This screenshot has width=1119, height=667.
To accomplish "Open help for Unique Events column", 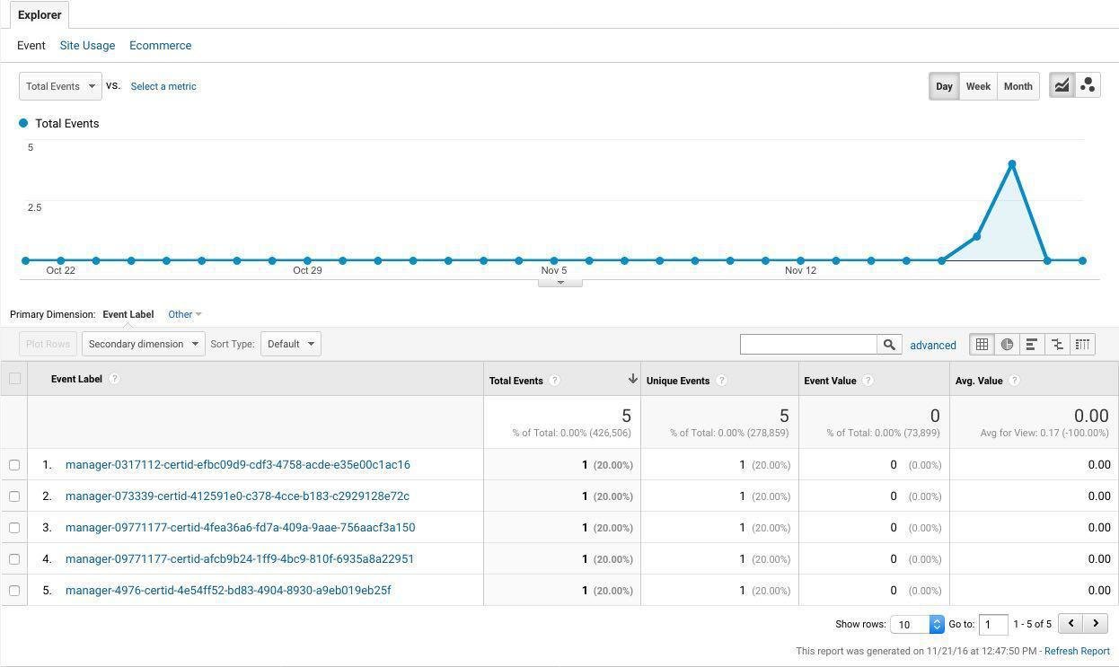I will click(721, 381).
